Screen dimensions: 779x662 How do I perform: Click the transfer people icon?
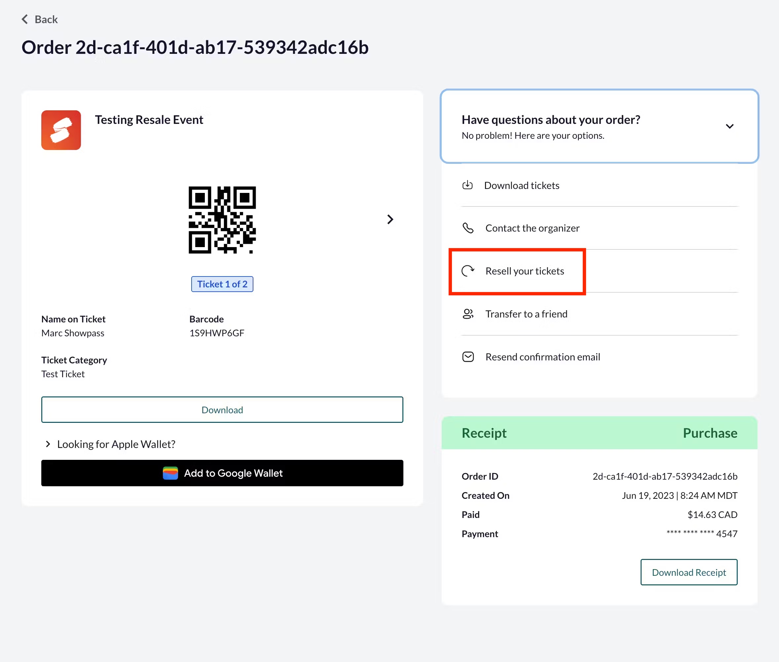click(468, 314)
